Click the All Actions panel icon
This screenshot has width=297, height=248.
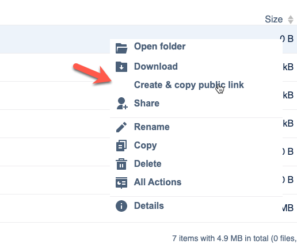[121, 183]
